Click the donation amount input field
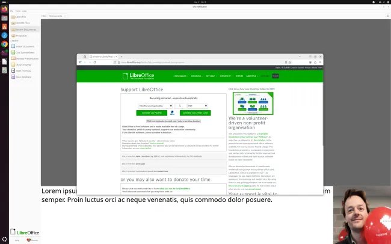391x244 pixels. click(180, 106)
